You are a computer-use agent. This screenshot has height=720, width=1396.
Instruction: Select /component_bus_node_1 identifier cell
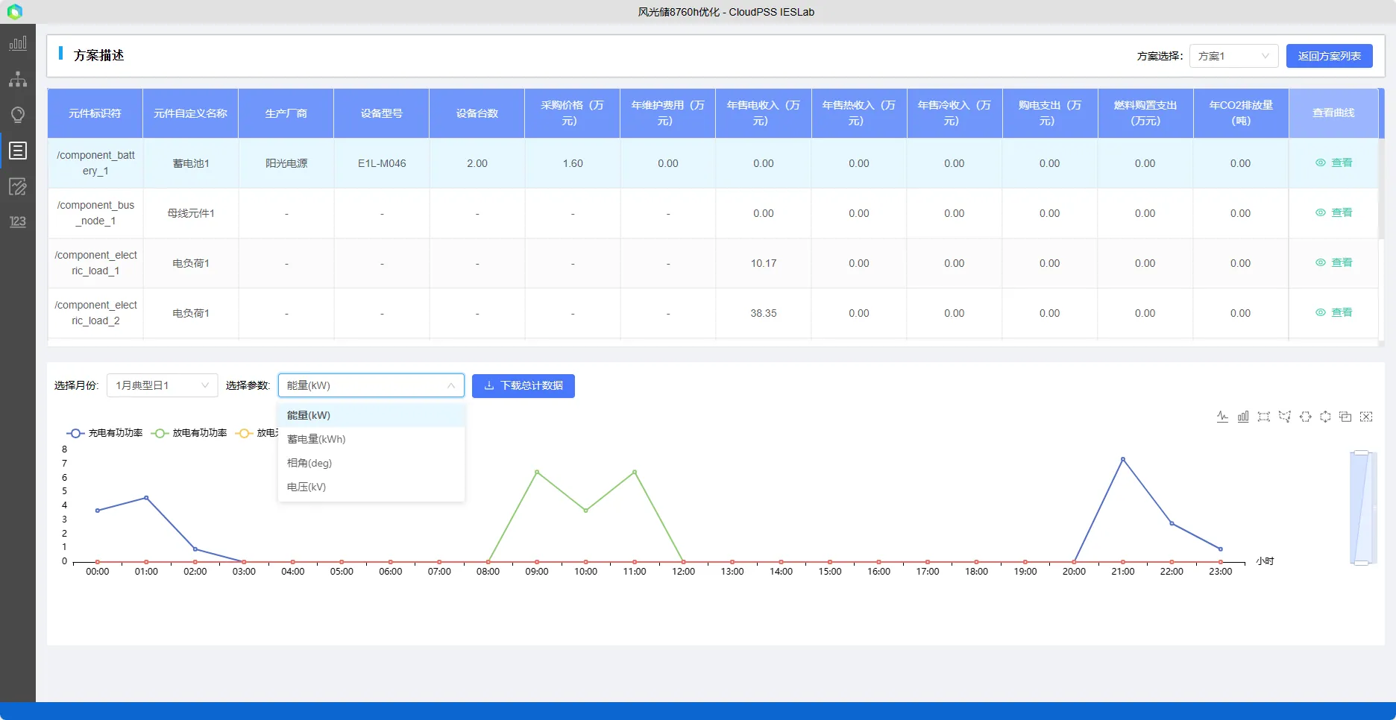click(95, 213)
